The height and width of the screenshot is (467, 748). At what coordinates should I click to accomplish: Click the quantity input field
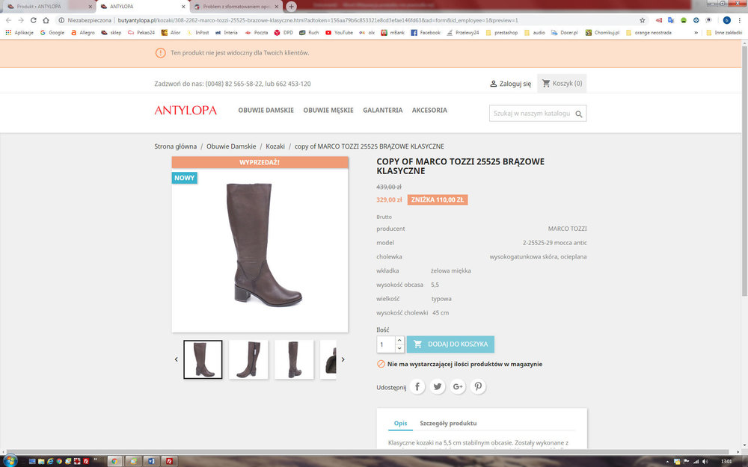[386, 344]
